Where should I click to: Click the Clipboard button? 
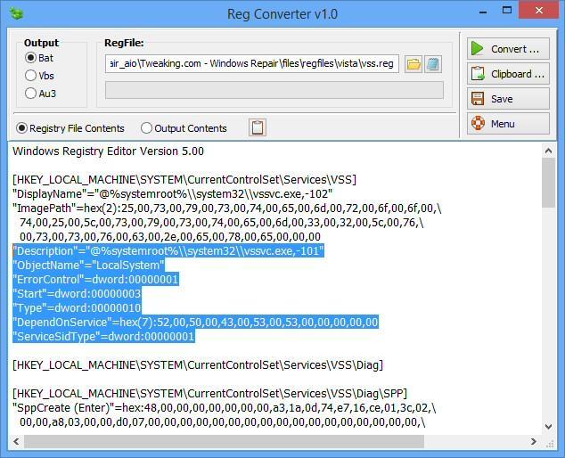click(x=508, y=74)
